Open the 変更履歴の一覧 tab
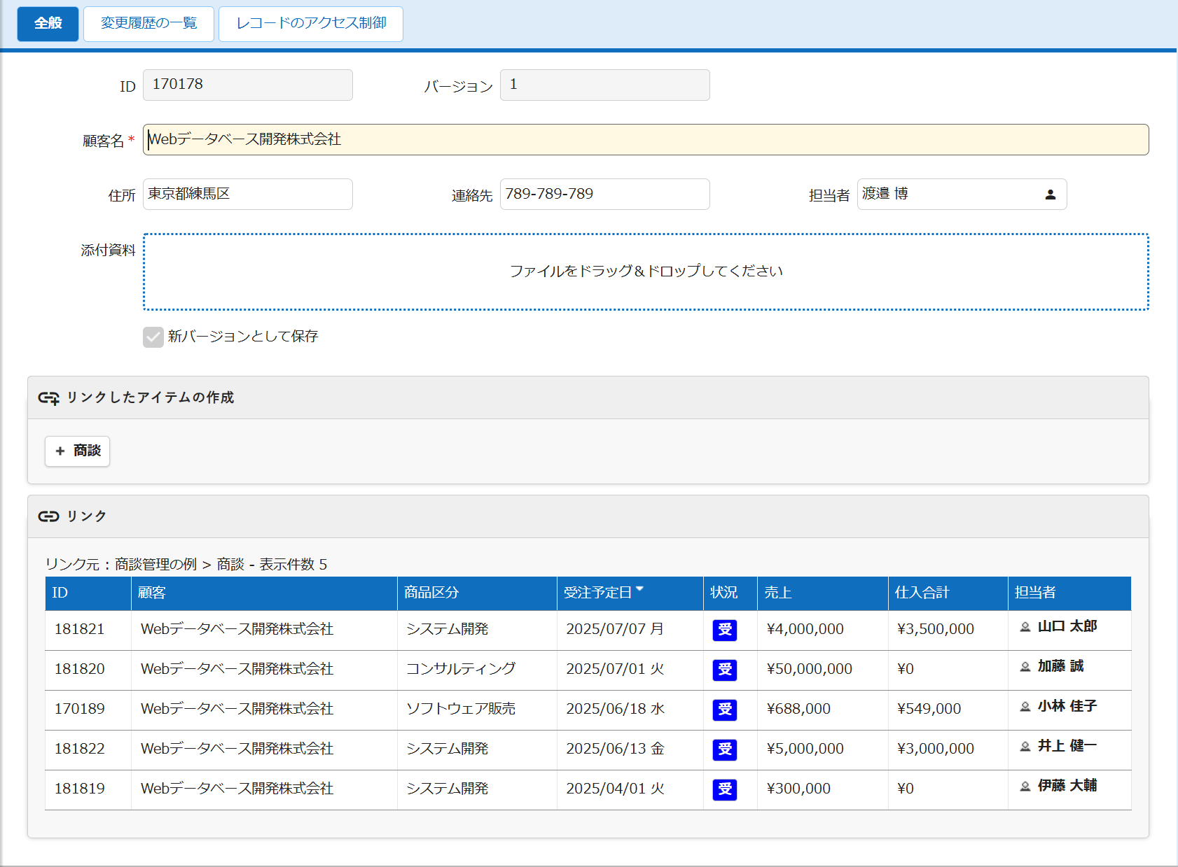The width and height of the screenshot is (1178, 867). point(148,24)
